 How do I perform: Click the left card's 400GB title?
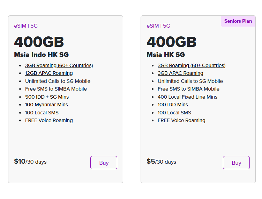pos(39,42)
